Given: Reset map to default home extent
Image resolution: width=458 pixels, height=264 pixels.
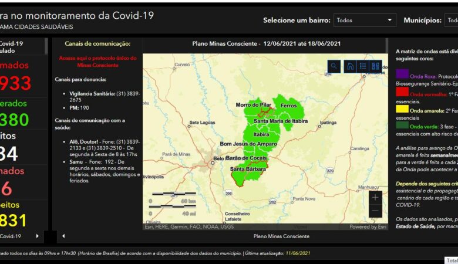Looking at the screenshot, I should pos(350,66).
